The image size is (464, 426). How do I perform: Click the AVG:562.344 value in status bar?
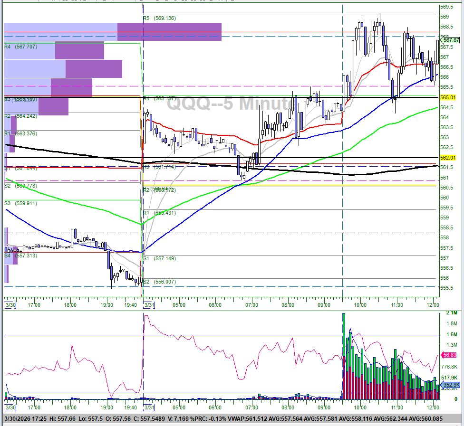pyautogui.click(x=390, y=419)
